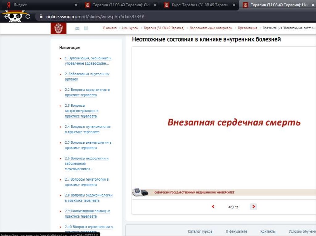Switch to the Курс: Терапия tab
The image size is (316, 236).
point(198,5)
